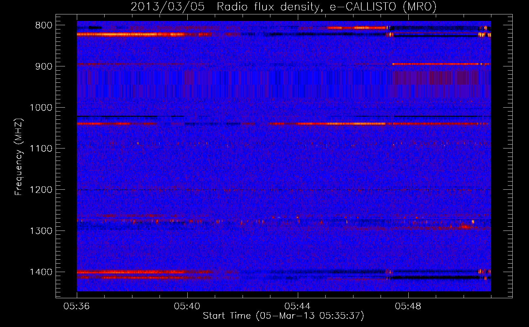Click the 1000 frequency tick label
The height and width of the screenshot is (327, 529).
41,108
